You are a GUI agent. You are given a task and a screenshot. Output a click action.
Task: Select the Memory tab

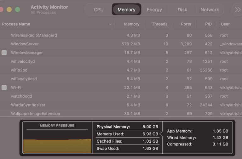coord(126,10)
